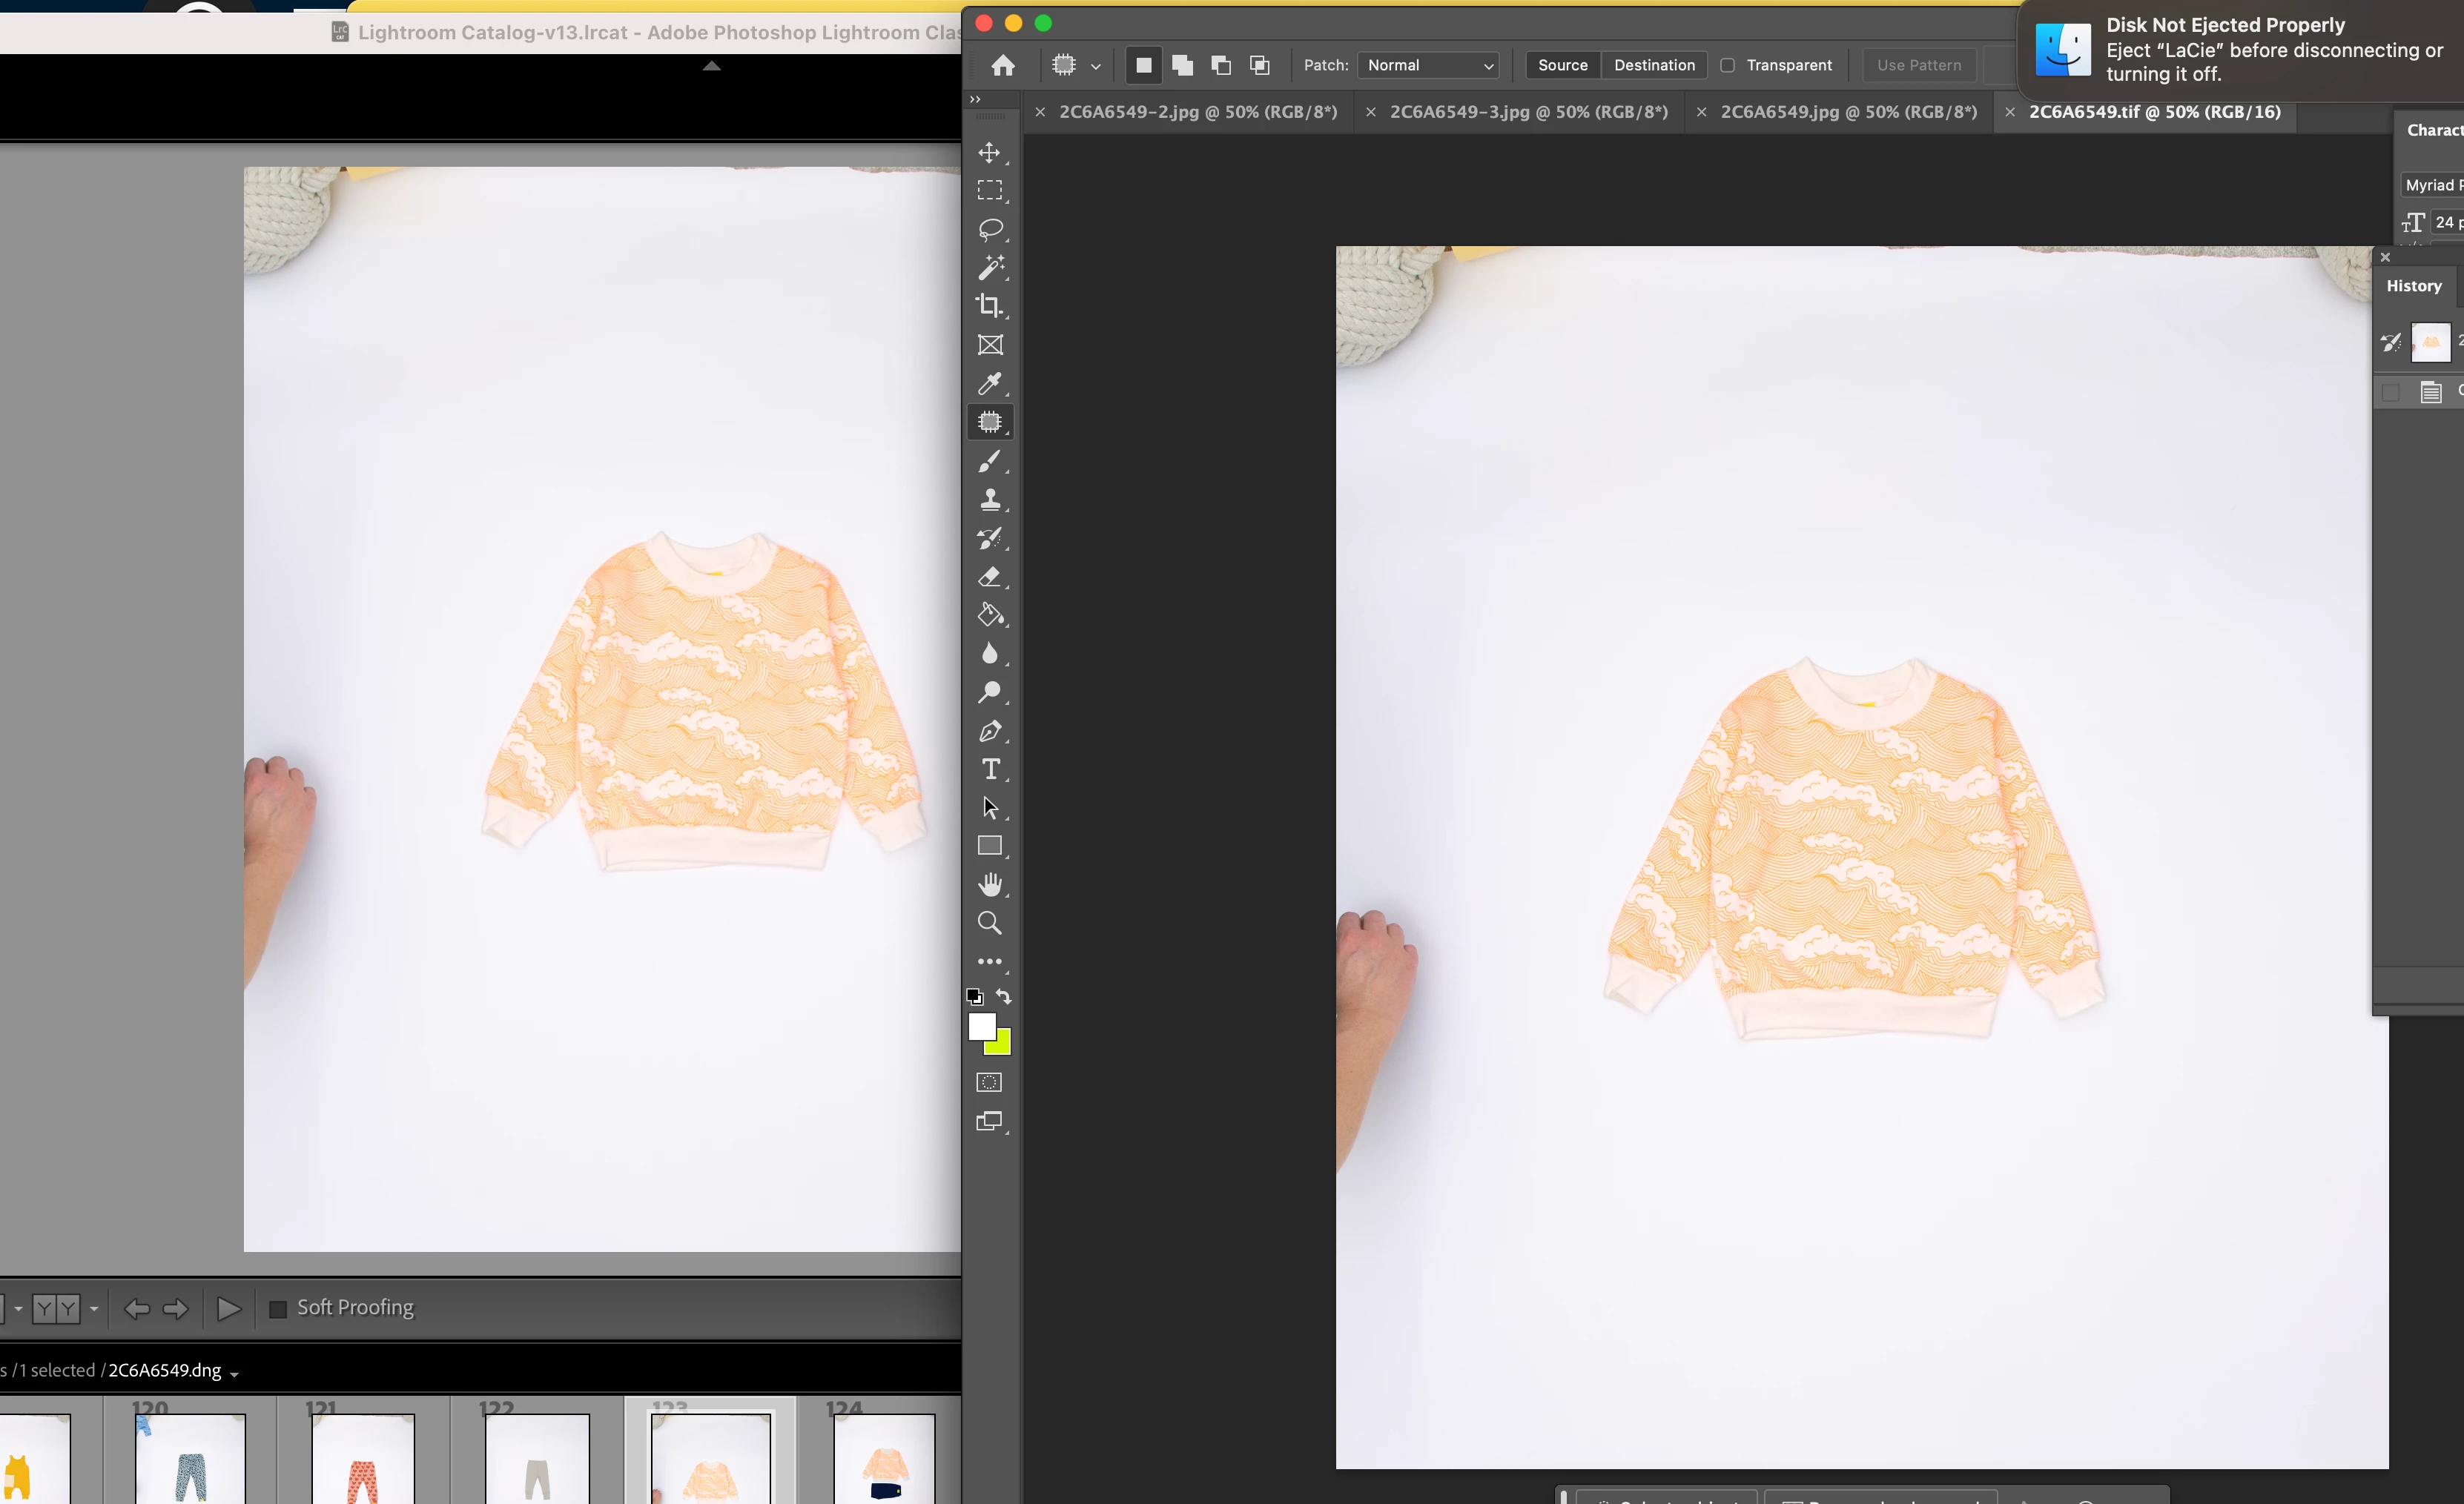
Task: Select the Zoom tool in the toolbar
Action: (989, 924)
